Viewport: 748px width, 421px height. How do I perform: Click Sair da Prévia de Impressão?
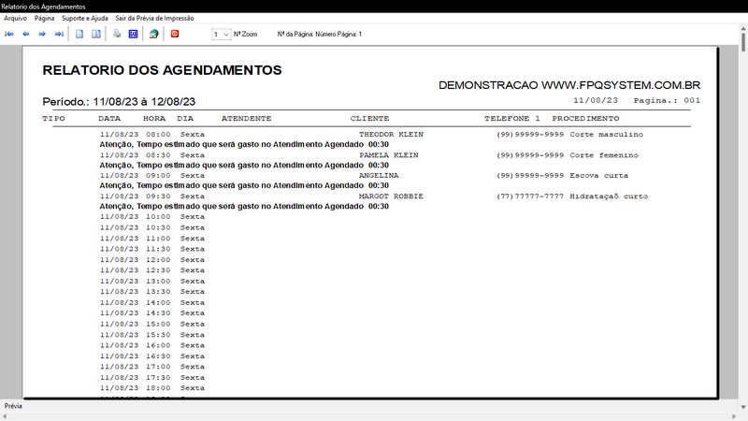[154, 18]
